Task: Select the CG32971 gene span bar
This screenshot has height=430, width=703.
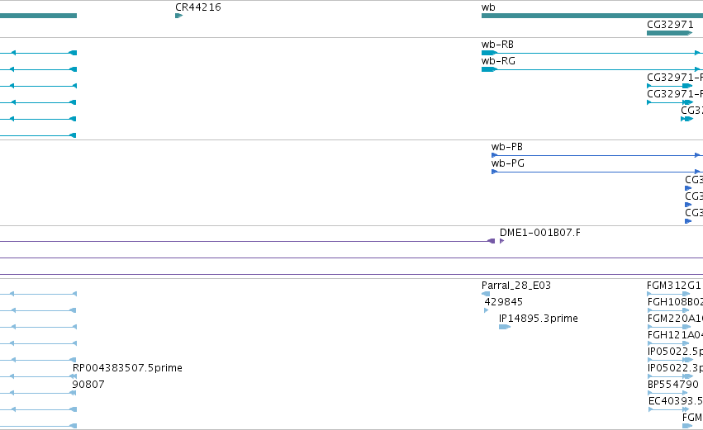Action: pos(669,33)
